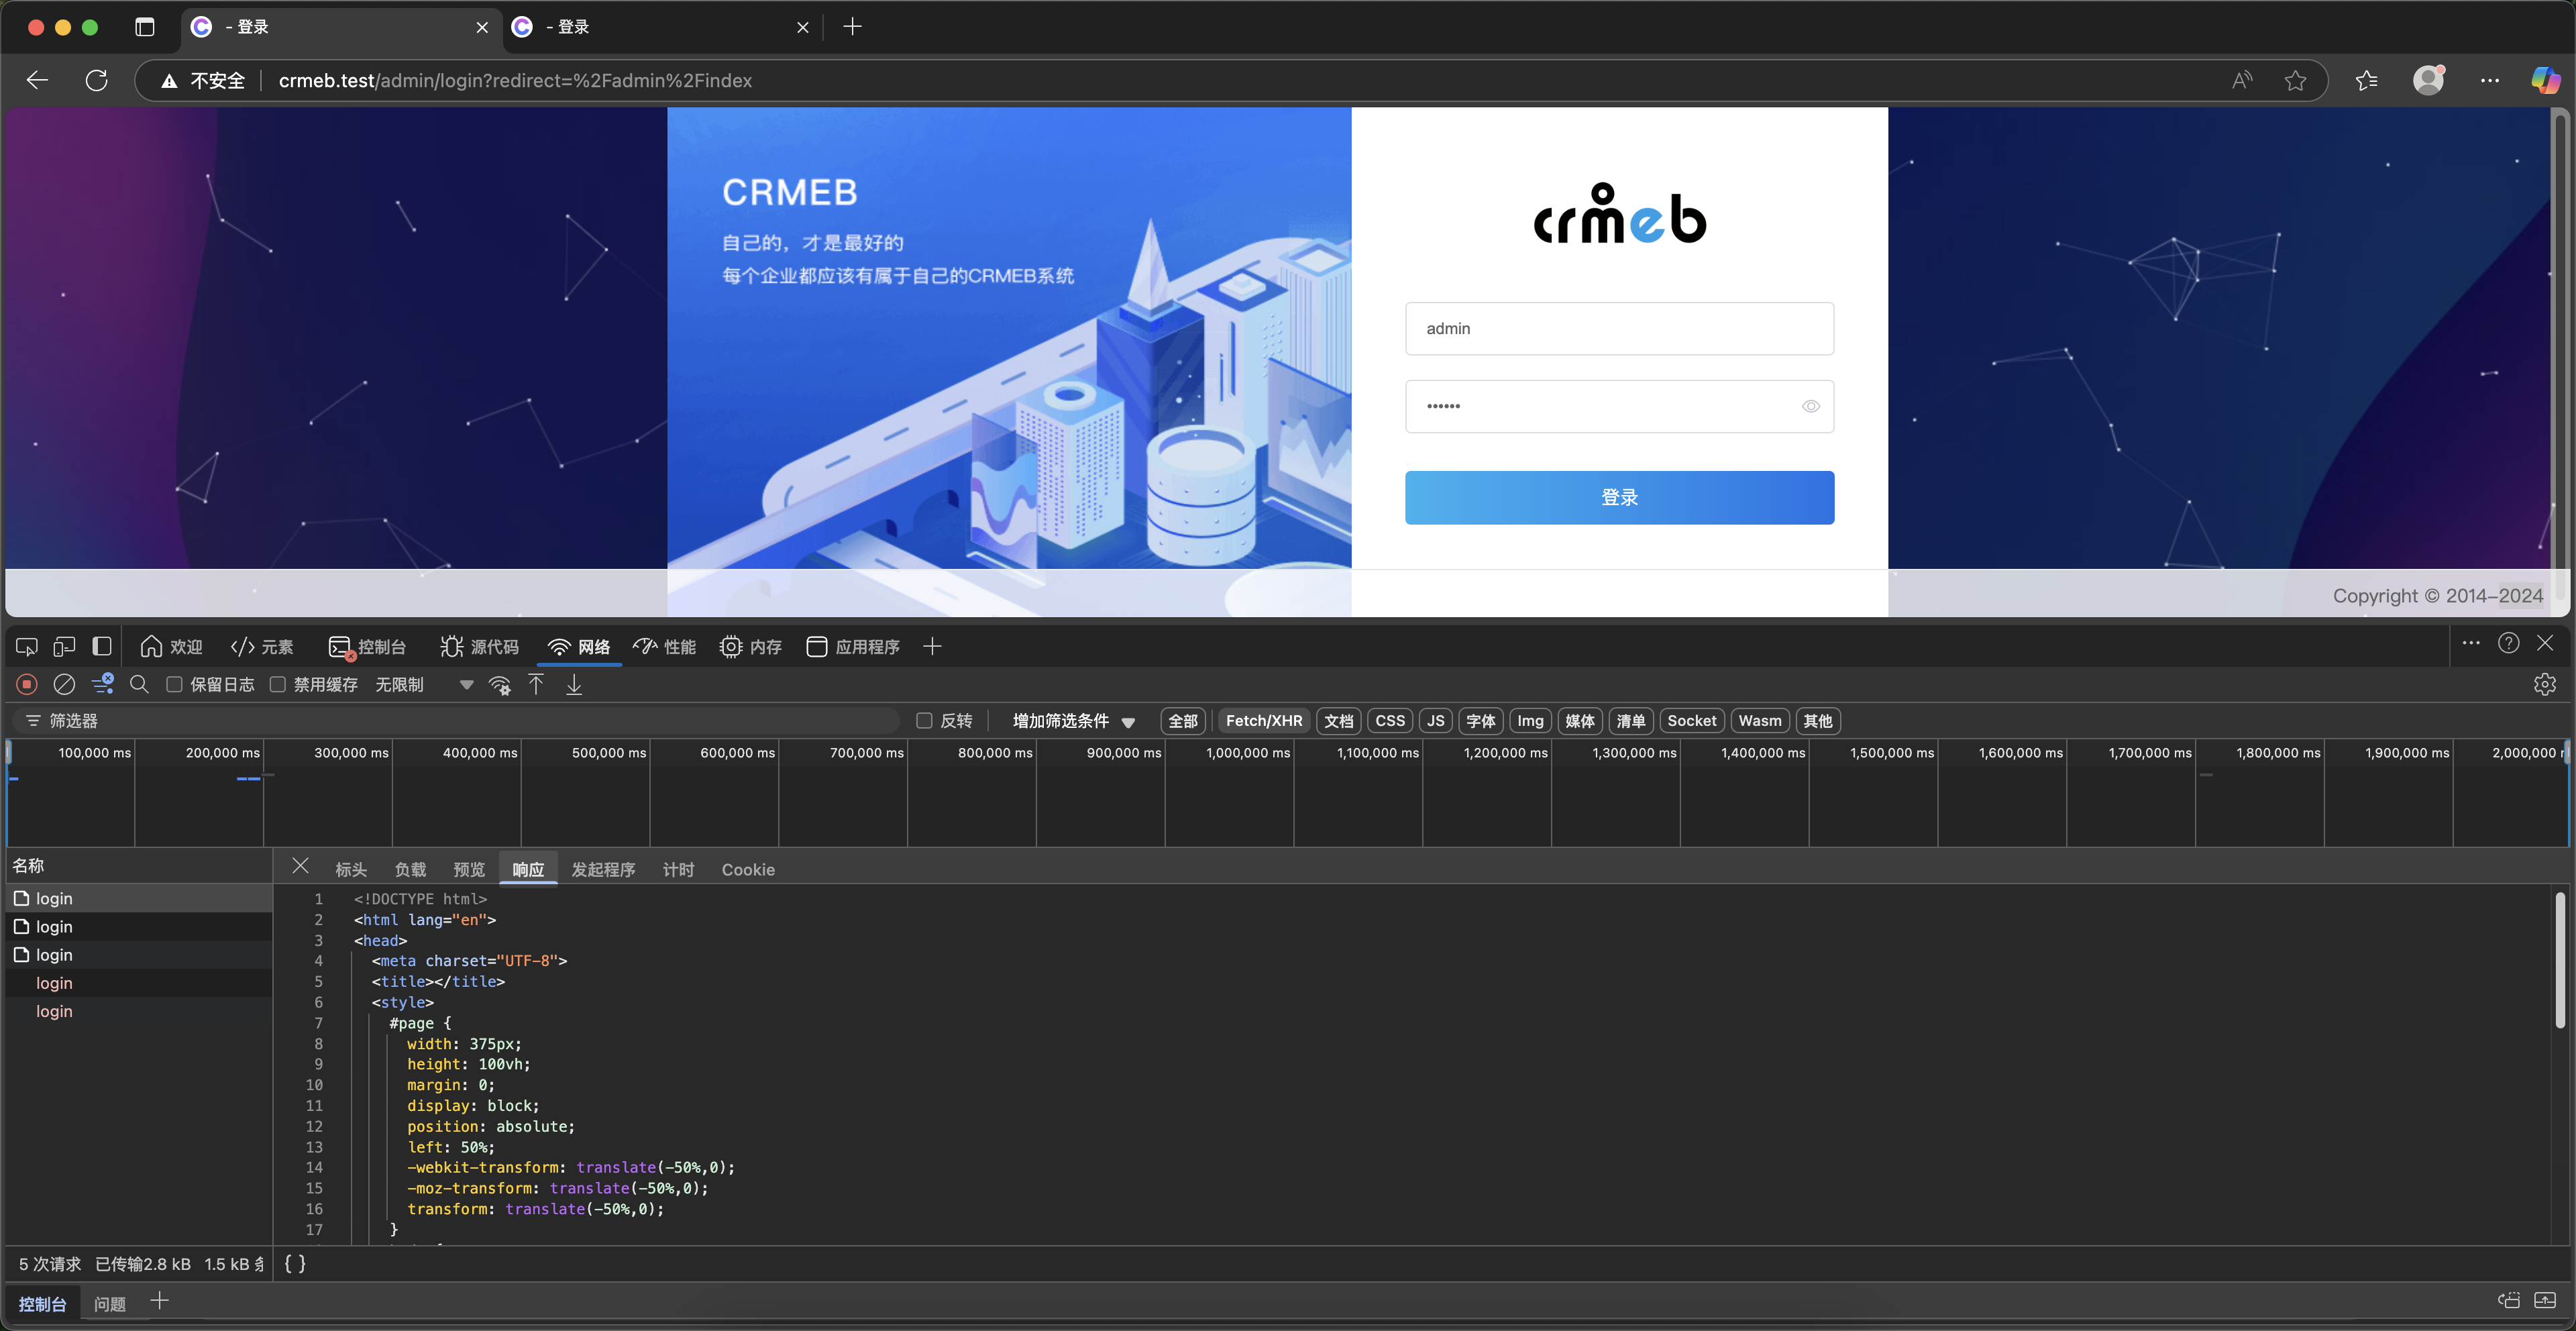Select the 其他 type filter button
Viewport: 2576px width, 1331px height.
(1817, 721)
